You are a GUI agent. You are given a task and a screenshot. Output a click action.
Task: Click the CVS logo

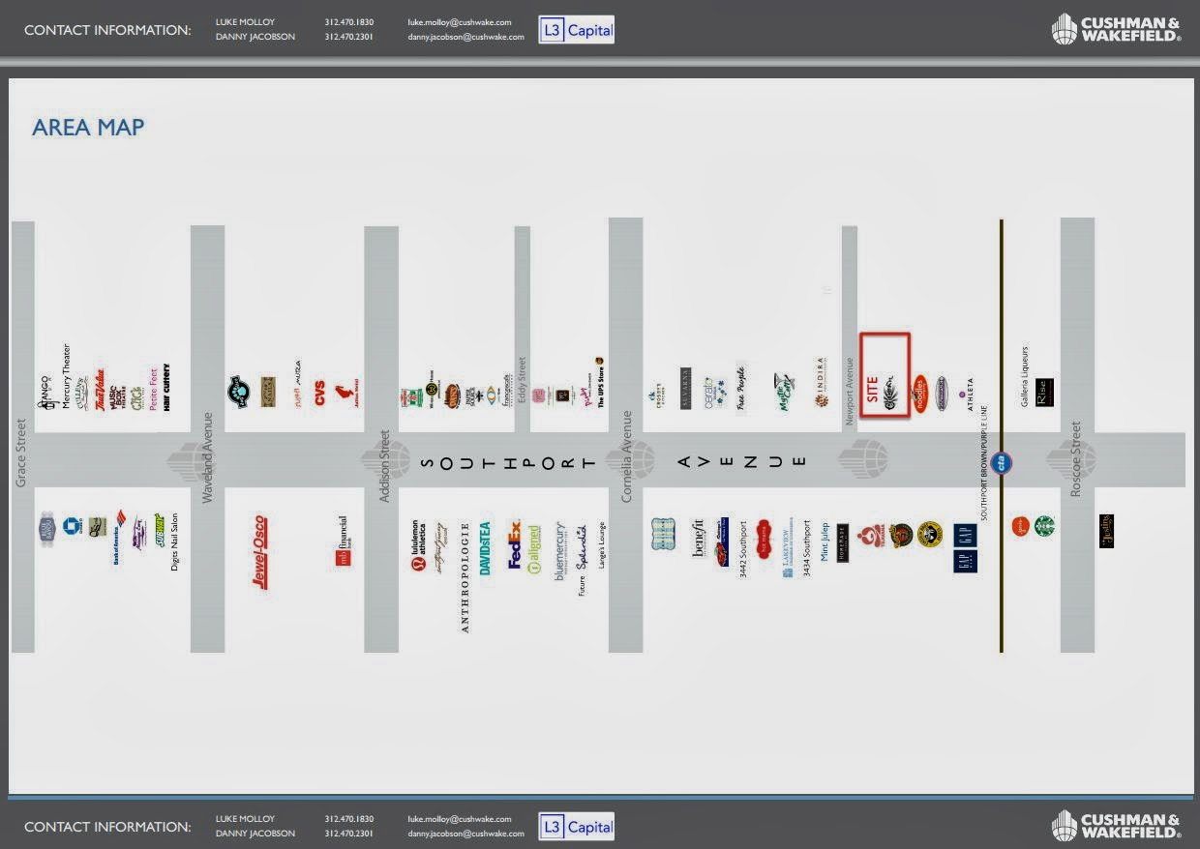click(319, 393)
